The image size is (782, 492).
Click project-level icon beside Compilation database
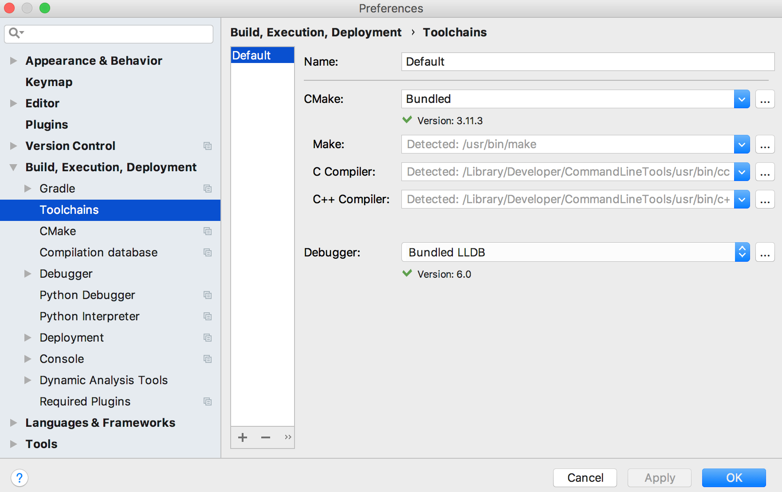point(208,252)
